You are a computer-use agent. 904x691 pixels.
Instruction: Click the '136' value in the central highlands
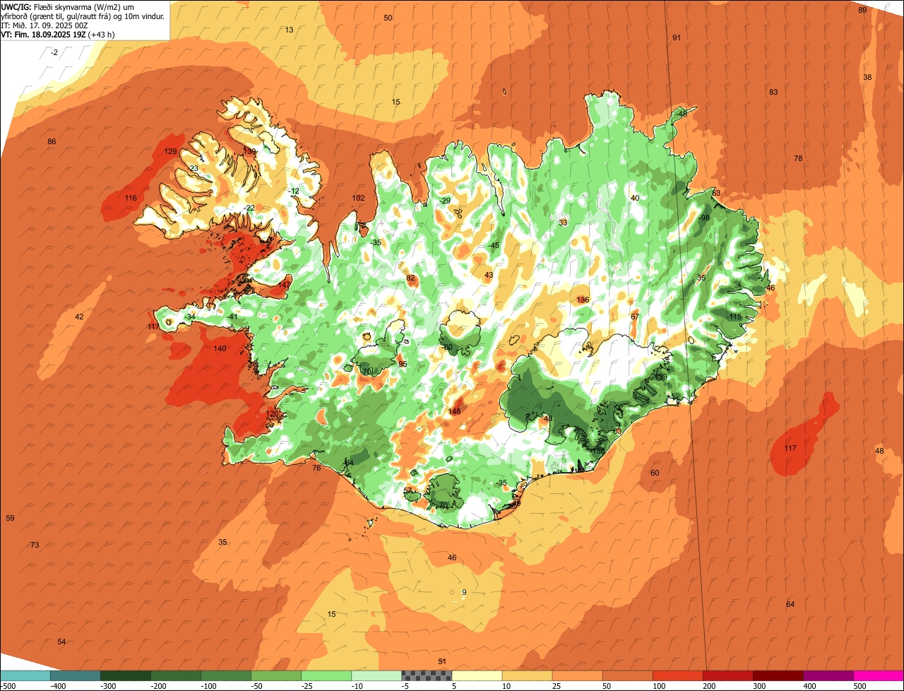tap(583, 300)
